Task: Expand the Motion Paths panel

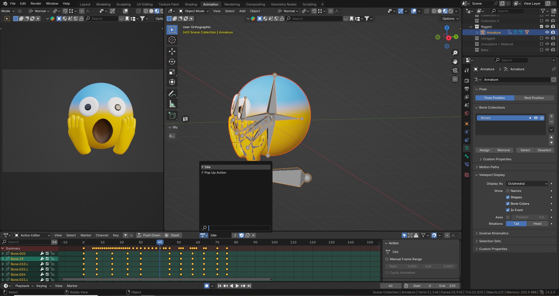Action: (x=489, y=167)
